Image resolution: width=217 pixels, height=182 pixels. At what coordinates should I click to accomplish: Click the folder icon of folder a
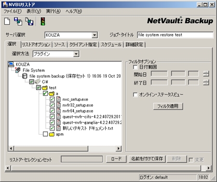coord(52,94)
